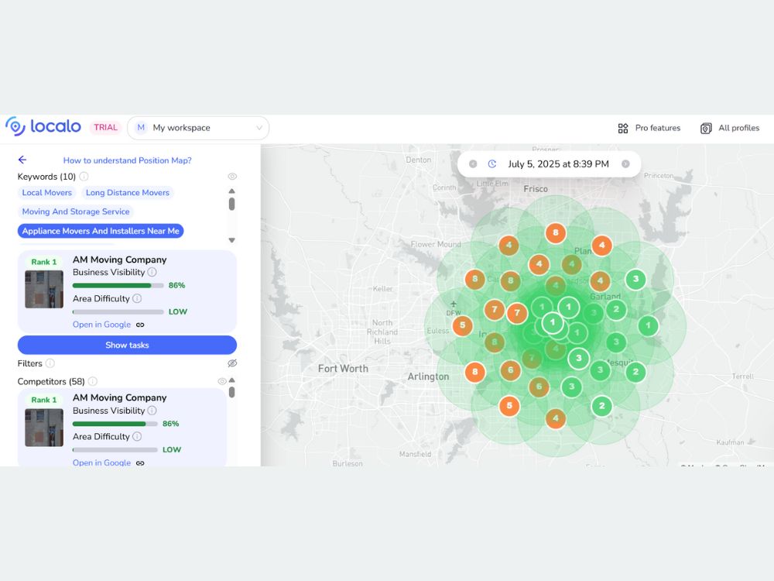This screenshot has height=581, width=774.
Task: Click the competitors list scrollbar thumb
Action: 231,392
